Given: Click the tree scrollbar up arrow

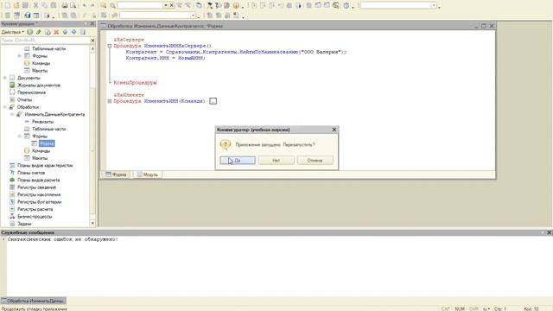Looking at the screenshot, I should (92, 48).
